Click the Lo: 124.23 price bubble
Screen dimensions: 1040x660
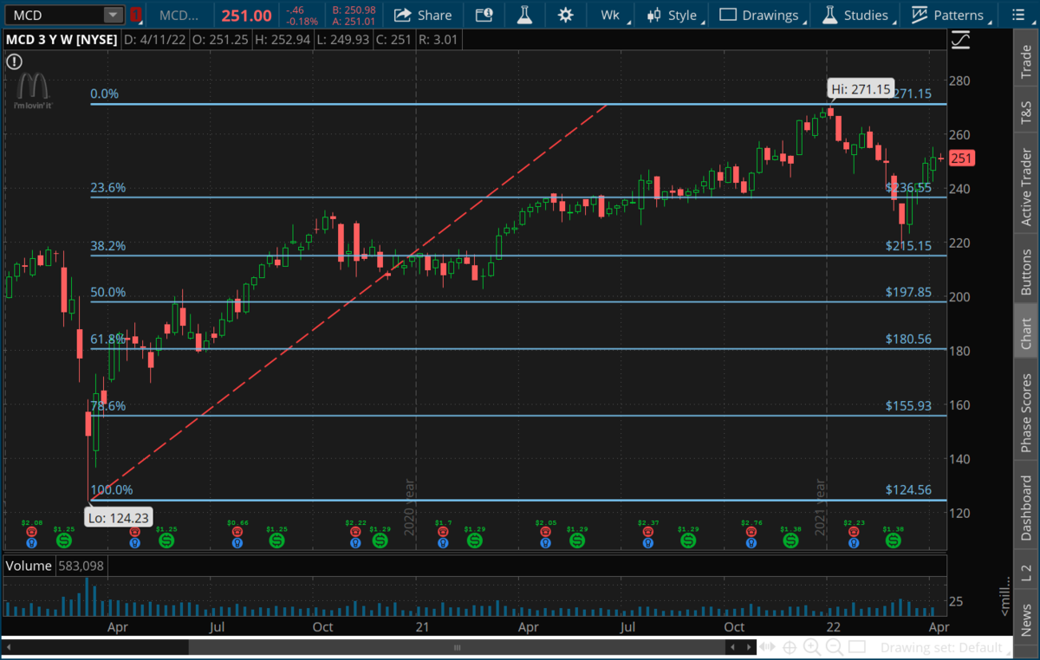[x=117, y=518]
